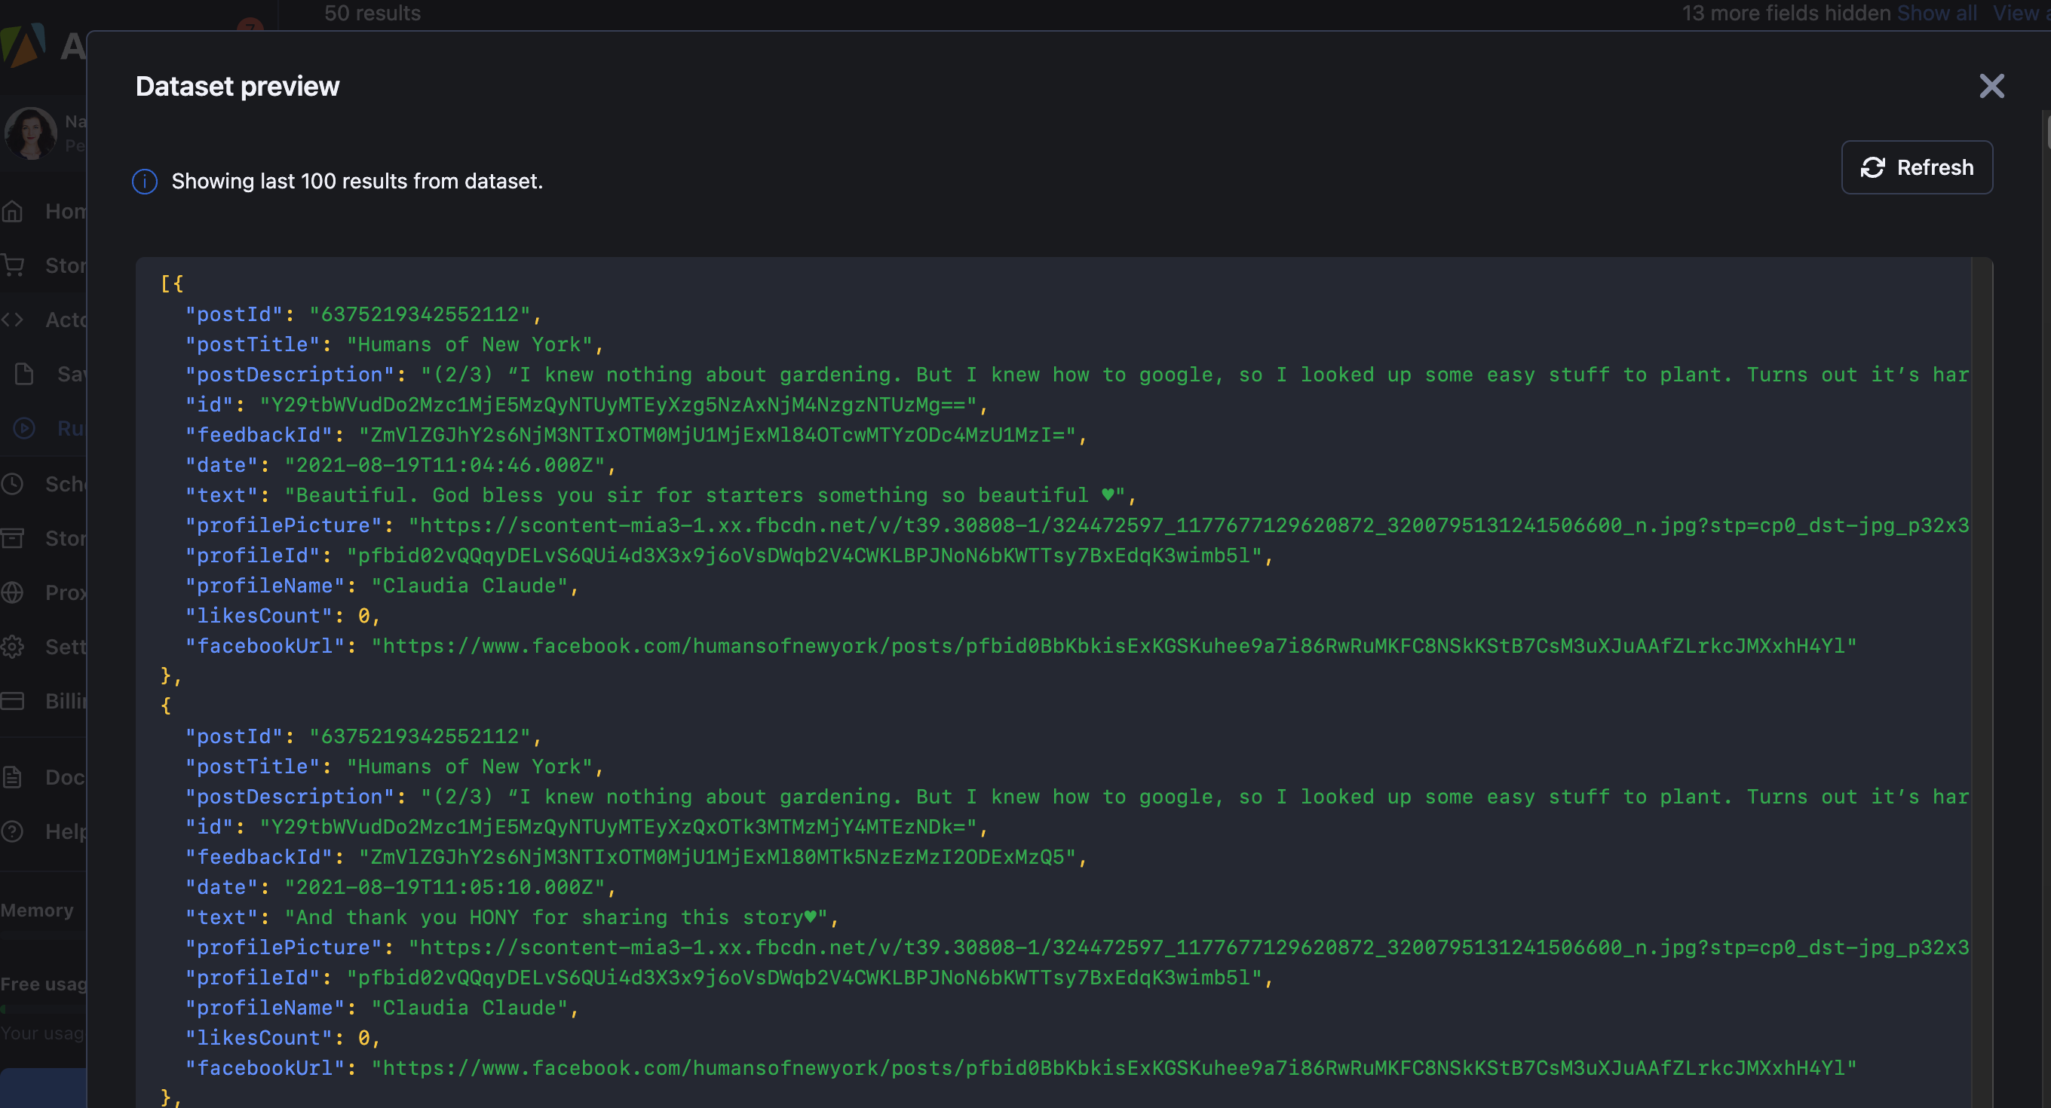
Task: Click the Store shopping cart icon
Action: pyautogui.click(x=12, y=265)
